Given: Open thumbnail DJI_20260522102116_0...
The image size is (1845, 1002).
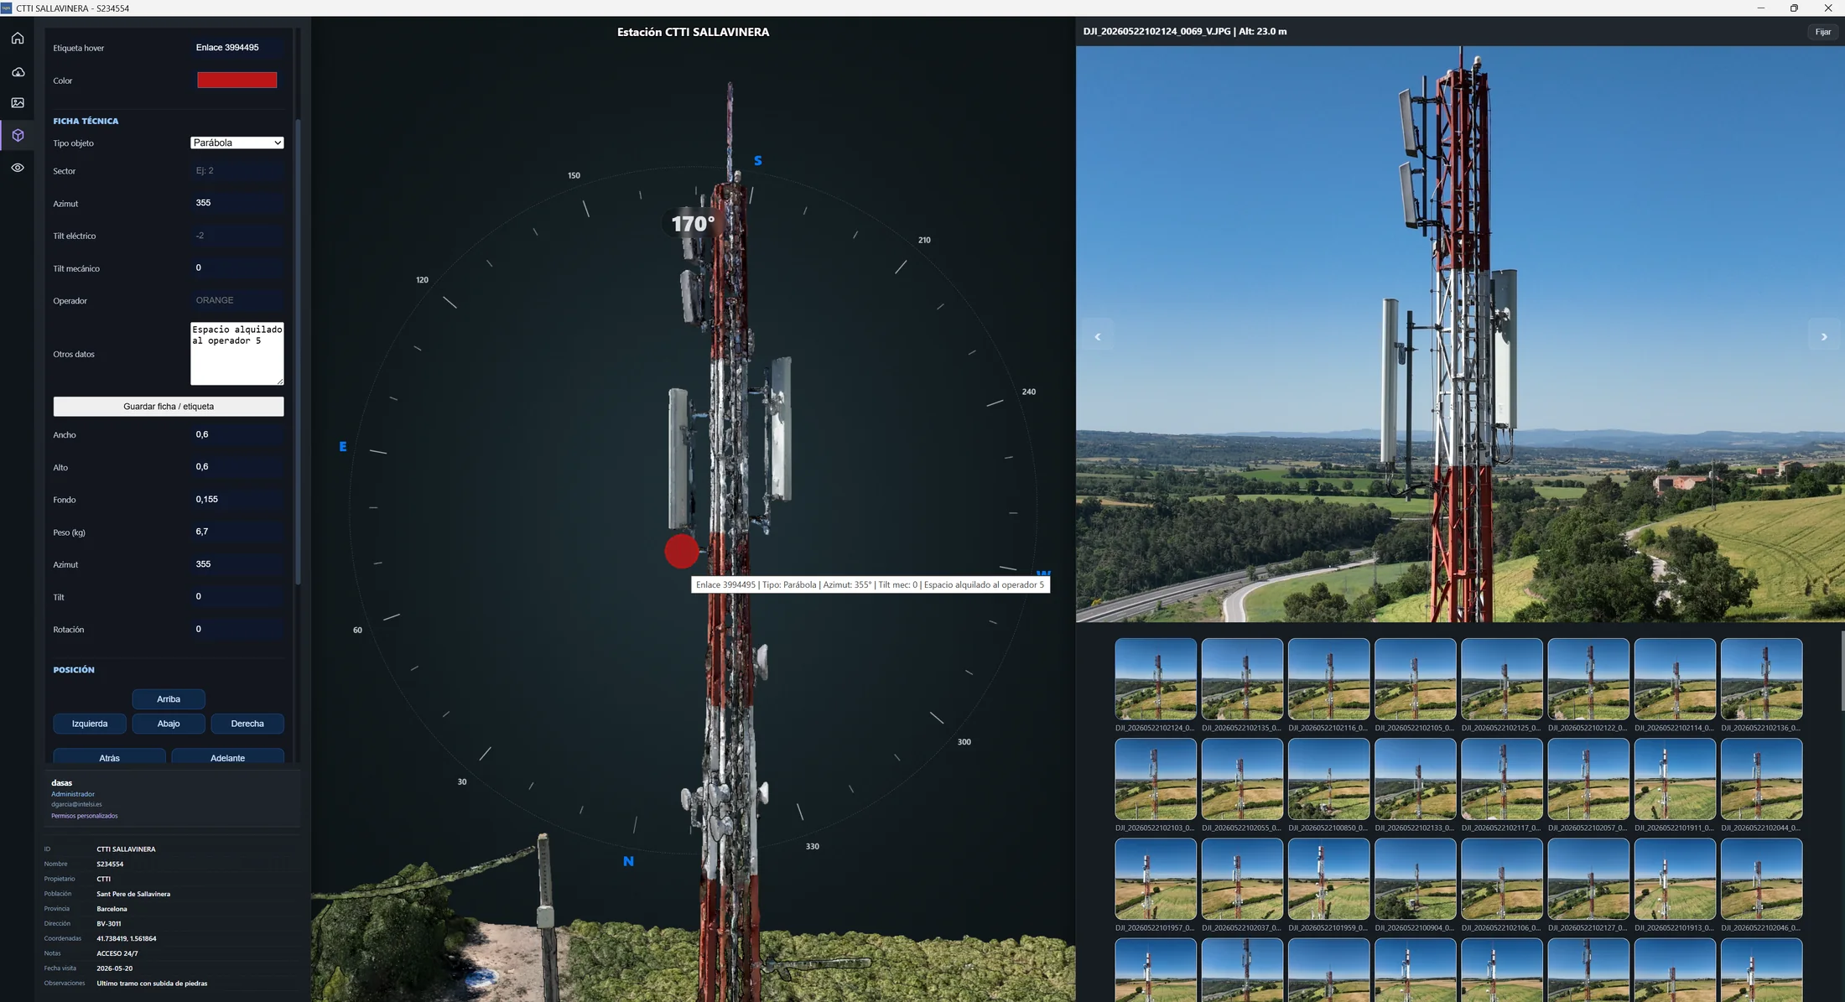Looking at the screenshot, I should pyautogui.click(x=1328, y=679).
